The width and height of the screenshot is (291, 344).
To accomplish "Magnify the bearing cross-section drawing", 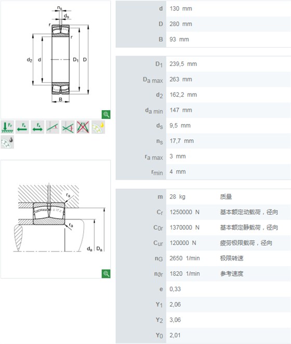I will (x=106, y=114).
